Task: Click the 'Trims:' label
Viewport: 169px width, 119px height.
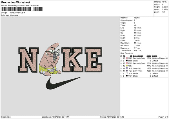Action: click(123, 25)
